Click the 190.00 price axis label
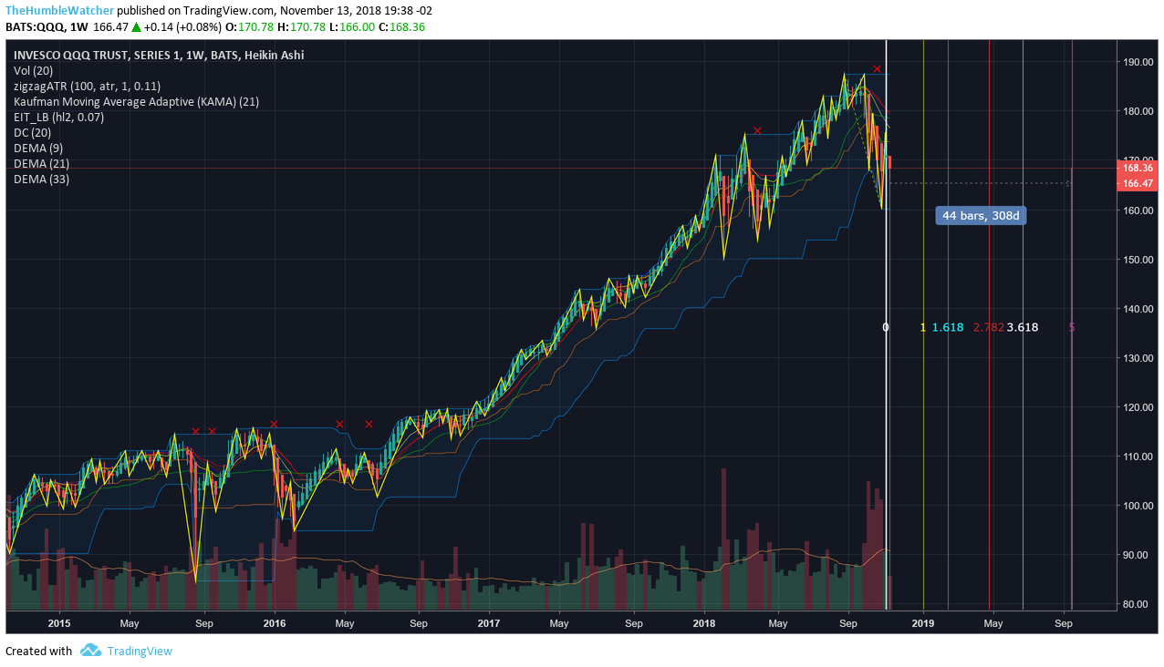Image resolution: width=1164 pixels, height=667 pixels. (x=1139, y=63)
